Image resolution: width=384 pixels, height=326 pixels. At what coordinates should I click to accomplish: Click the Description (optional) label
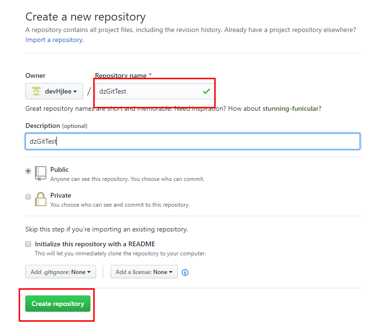[56, 126]
